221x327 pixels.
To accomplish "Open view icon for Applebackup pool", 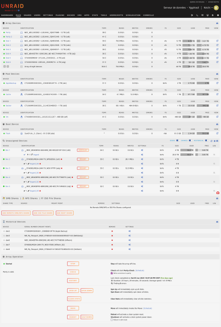I will pos(217,83).
